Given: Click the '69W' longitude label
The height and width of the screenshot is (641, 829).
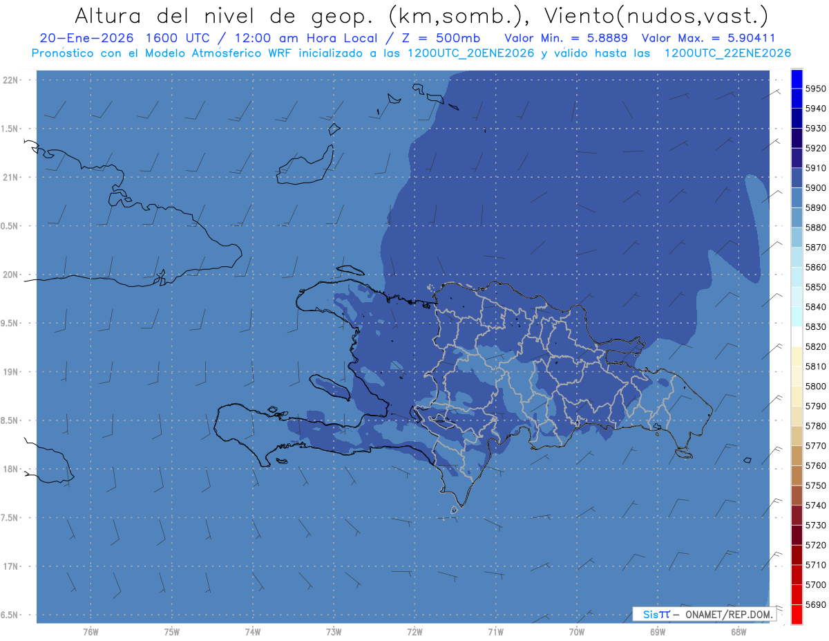Looking at the screenshot, I should coord(658,632).
